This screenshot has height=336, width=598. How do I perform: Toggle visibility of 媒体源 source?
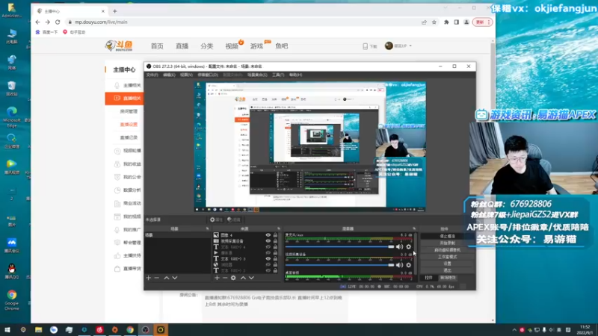[x=268, y=252]
